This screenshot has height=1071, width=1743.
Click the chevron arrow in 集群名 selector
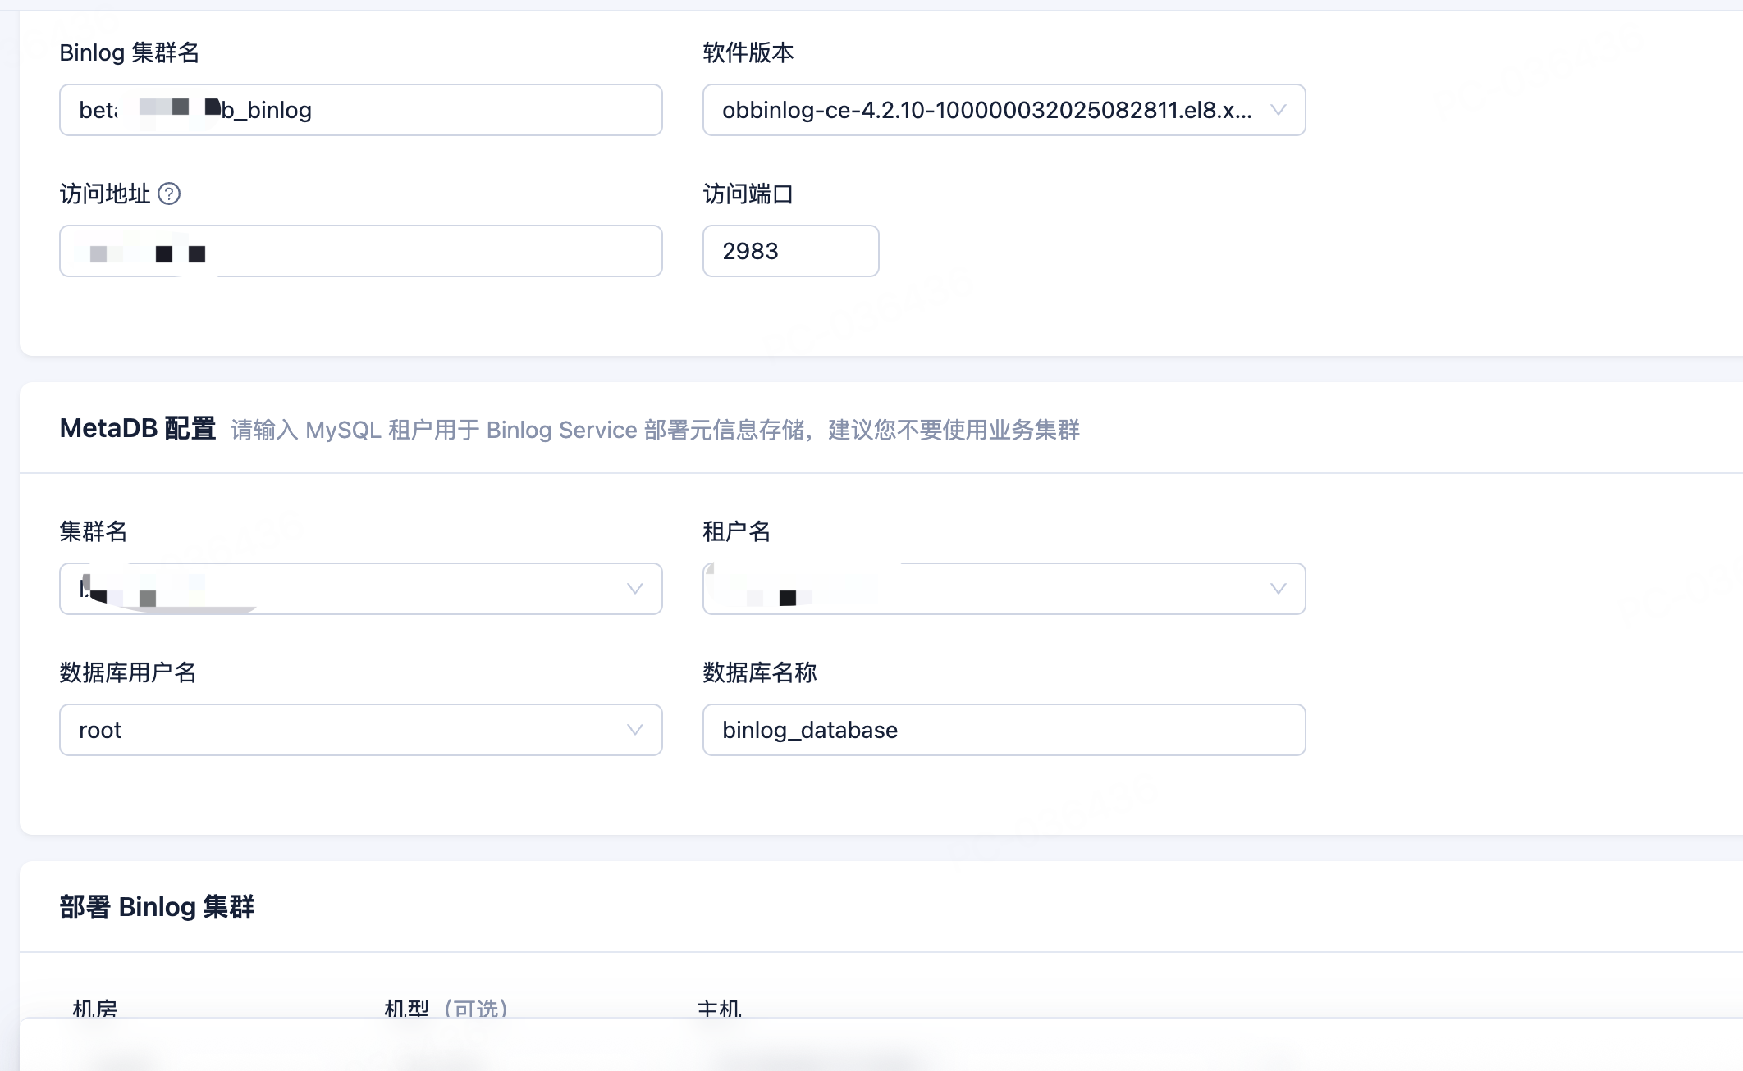click(634, 589)
